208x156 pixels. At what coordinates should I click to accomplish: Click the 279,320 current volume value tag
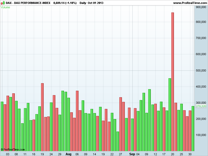[201, 106]
